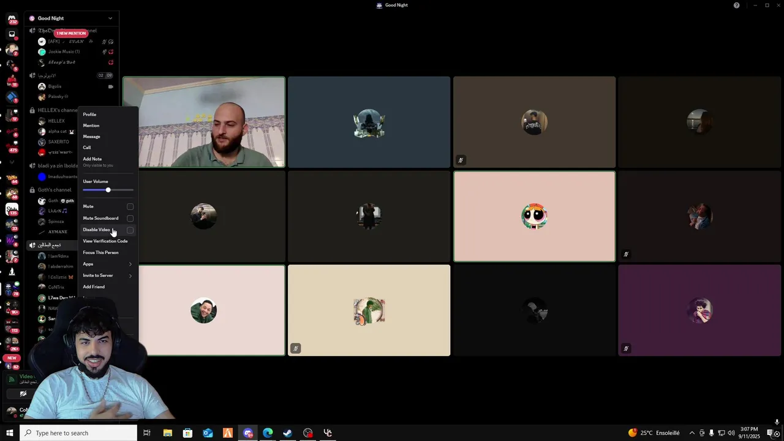Open Outlook from the taskbar
This screenshot has width=784, height=441.
point(208,433)
